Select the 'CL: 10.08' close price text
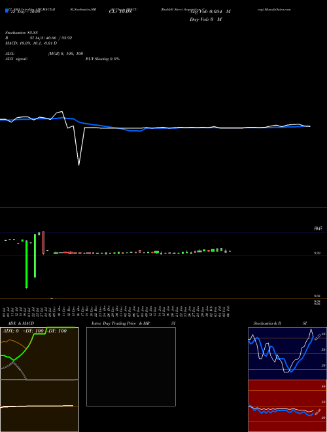 pyautogui.click(x=120, y=12)
